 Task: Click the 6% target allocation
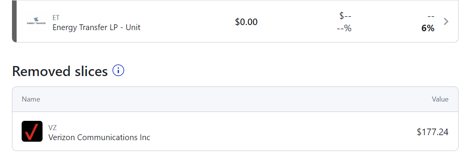click(428, 28)
